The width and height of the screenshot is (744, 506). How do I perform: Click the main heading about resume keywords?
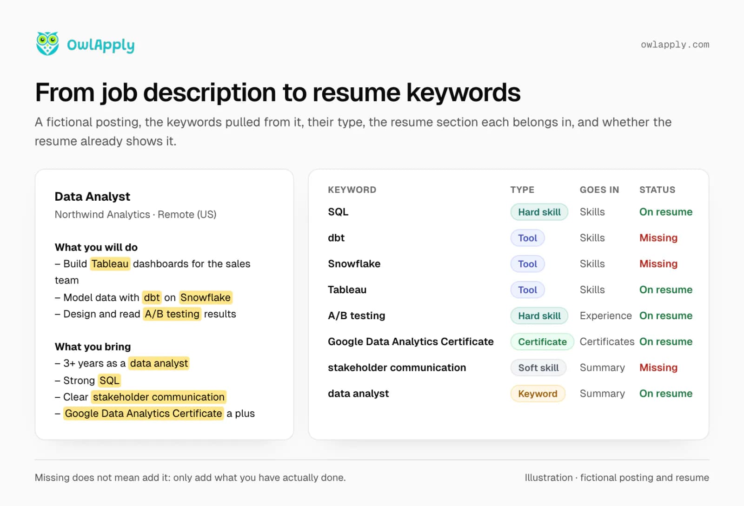[x=278, y=92]
